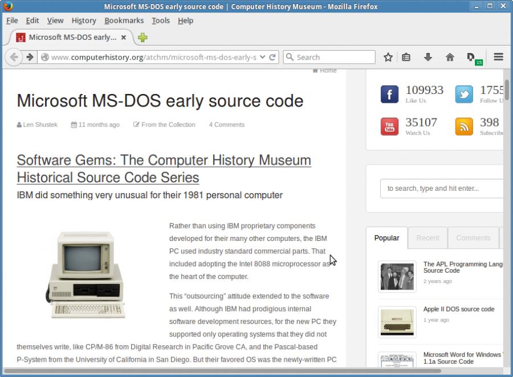The height and width of the screenshot is (377, 513).
Task: Click the Apple II computer thumbnail
Action: pyautogui.click(x=397, y=322)
